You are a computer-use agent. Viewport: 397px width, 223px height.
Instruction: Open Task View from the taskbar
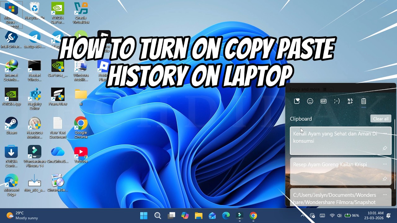click(x=171, y=216)
